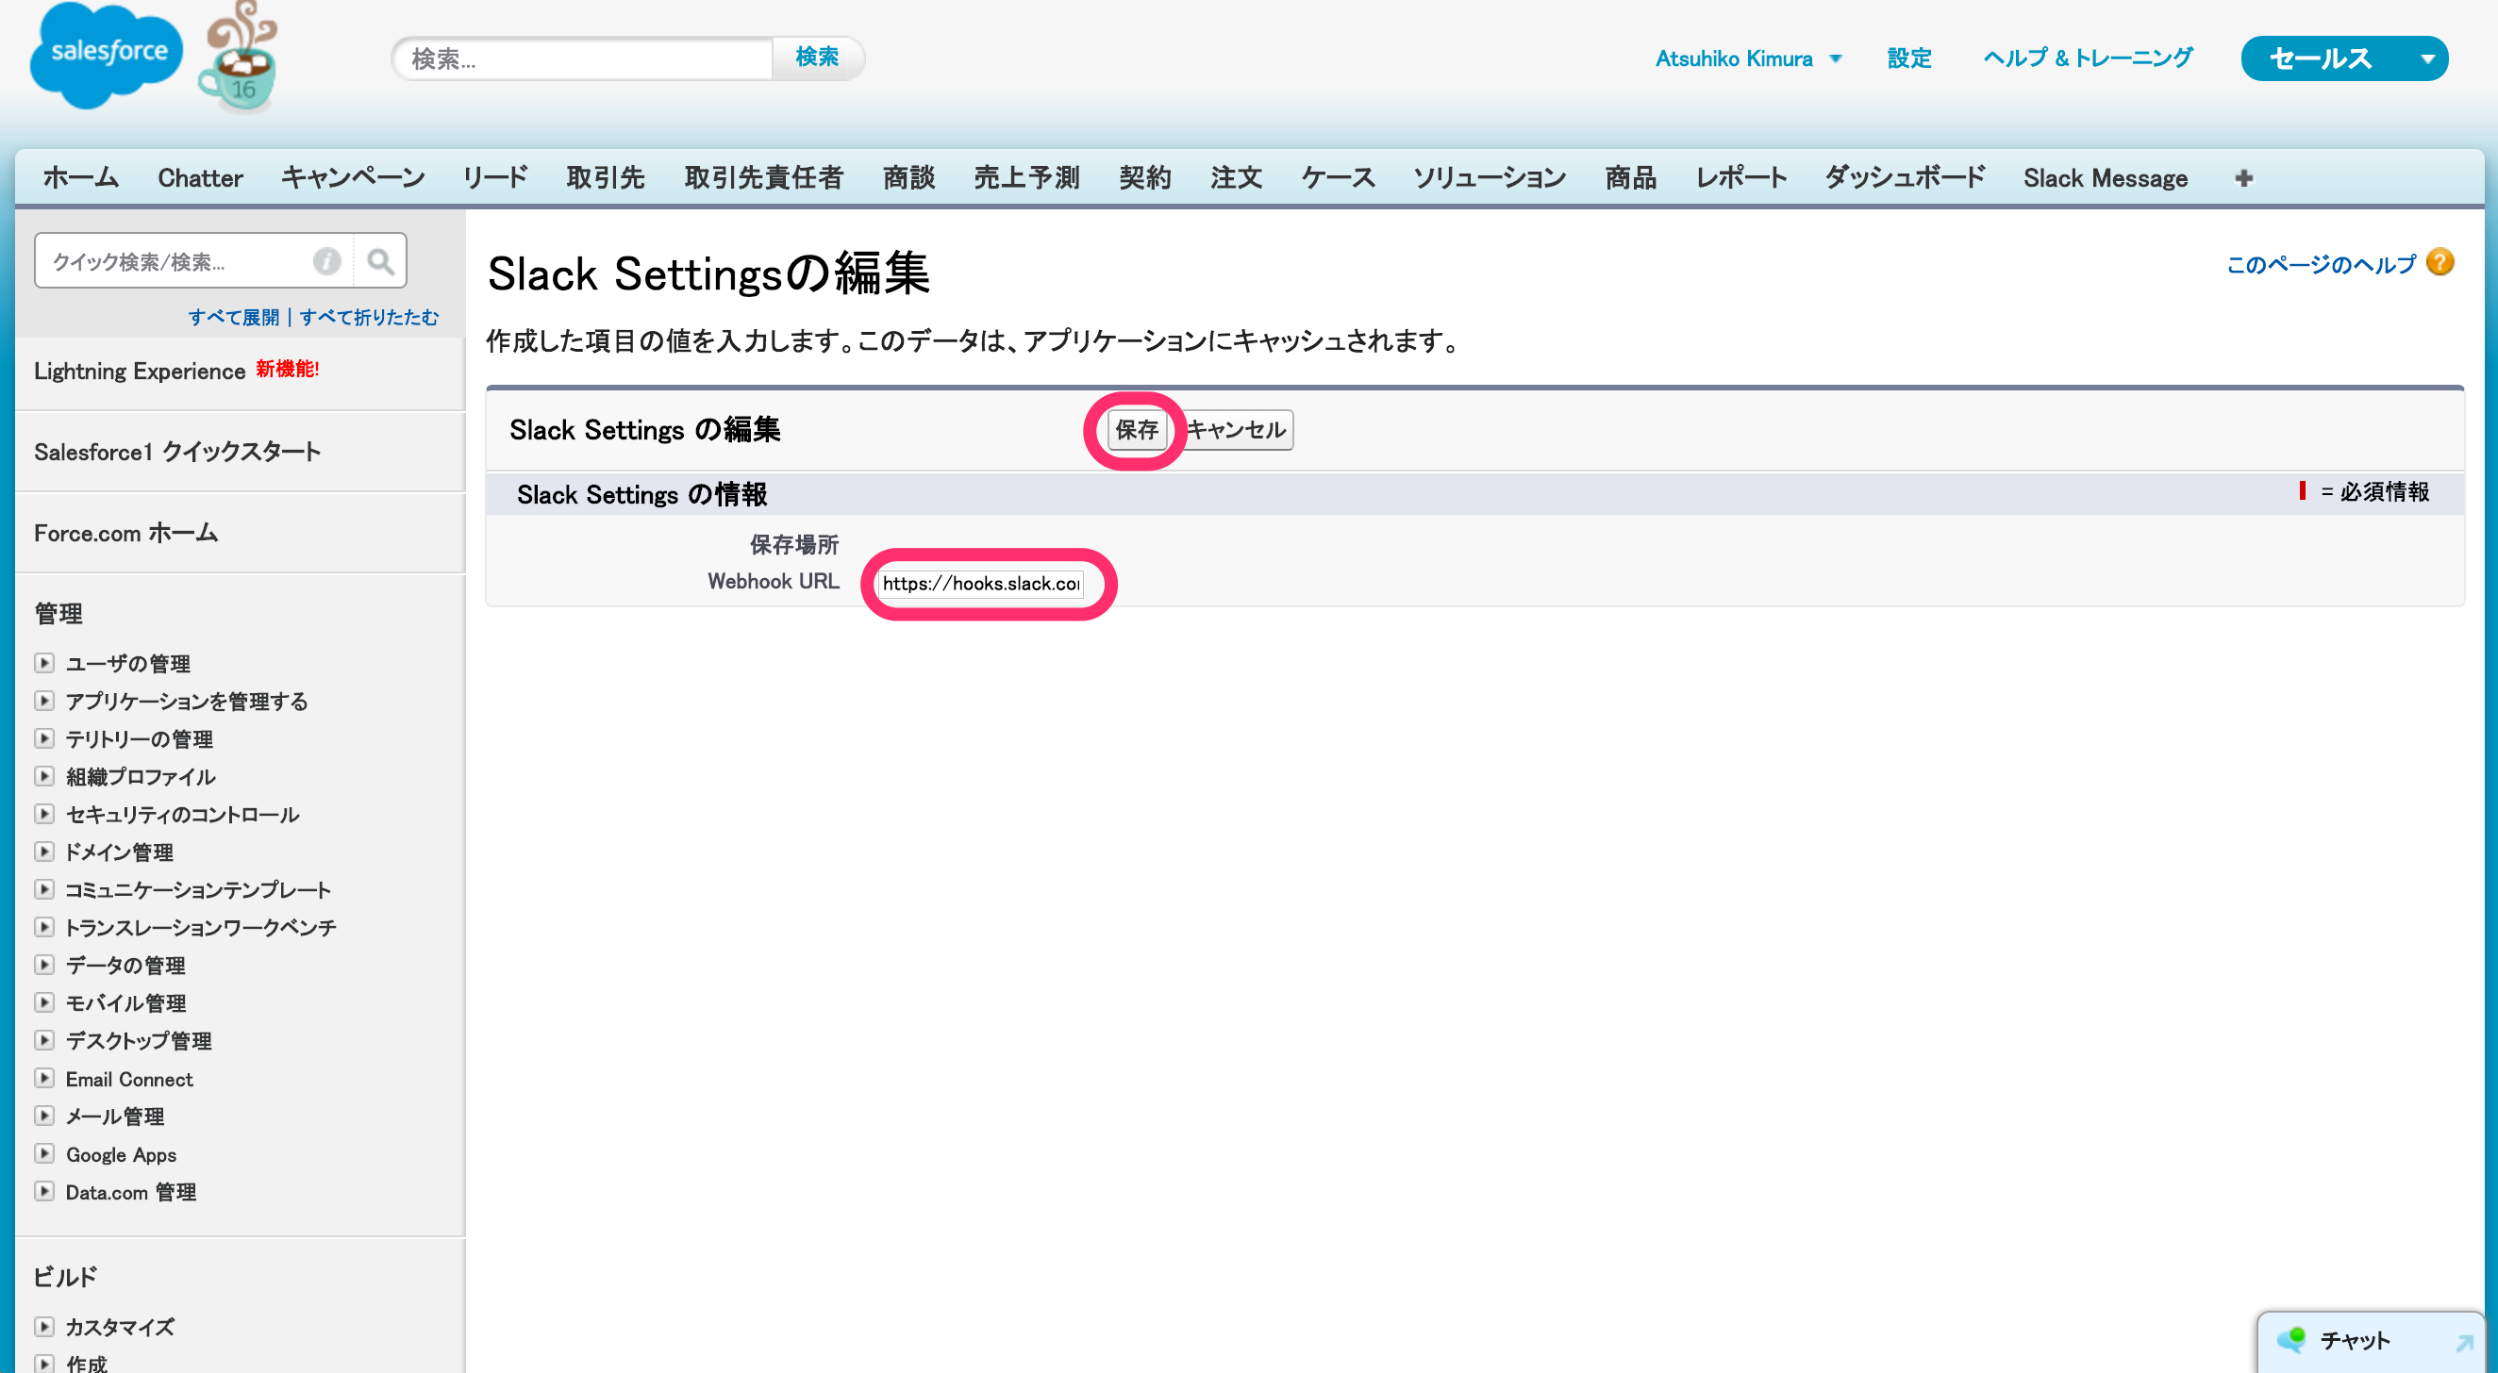
Task: Open the Slack Message tab
Action: point(2106,178)
